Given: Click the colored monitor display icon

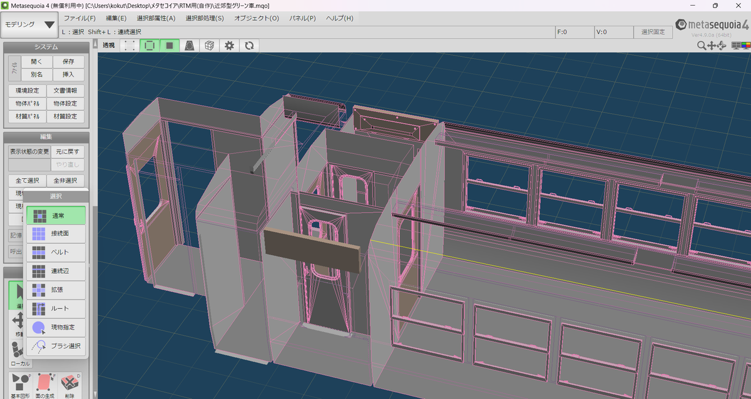Looking at the screenshot, I should (745, 46).
